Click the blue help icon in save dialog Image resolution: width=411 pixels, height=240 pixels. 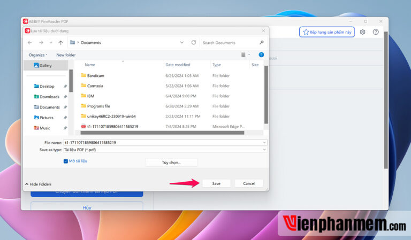pyautogui.click(x=261, y=55)
